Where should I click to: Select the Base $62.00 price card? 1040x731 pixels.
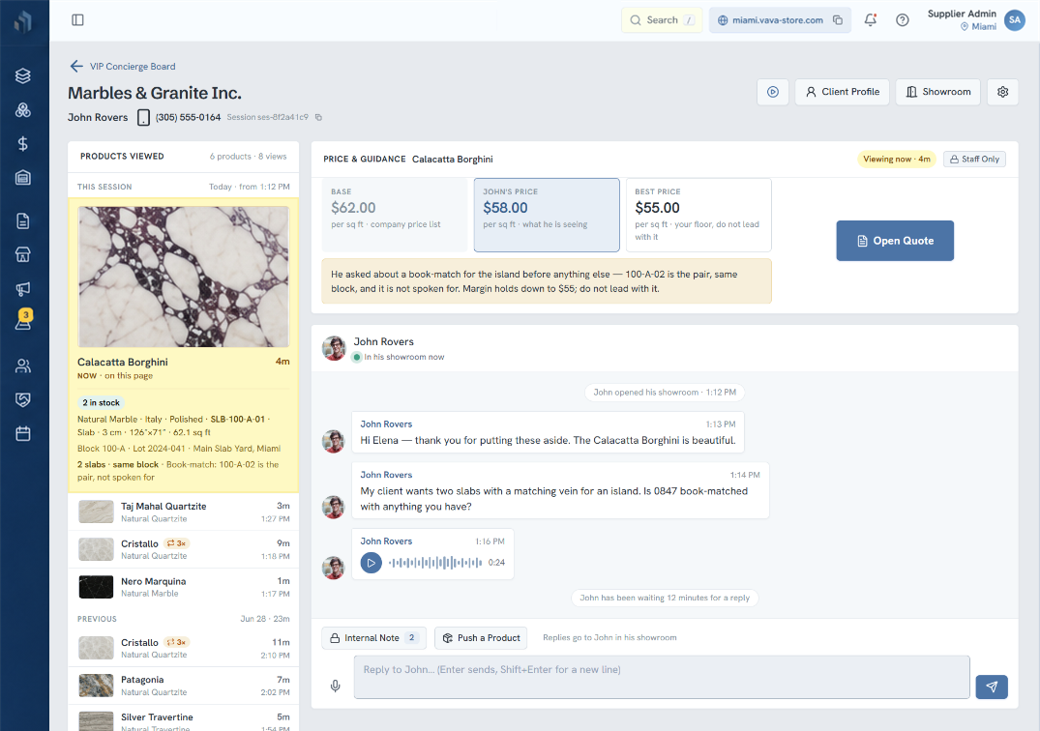(395, 215)
